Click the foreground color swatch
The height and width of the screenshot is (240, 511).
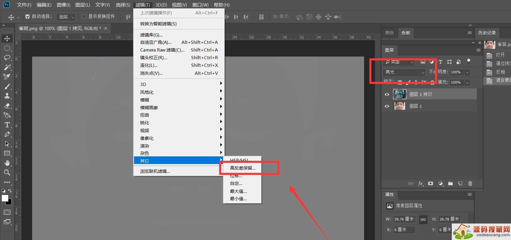point(4,198)
